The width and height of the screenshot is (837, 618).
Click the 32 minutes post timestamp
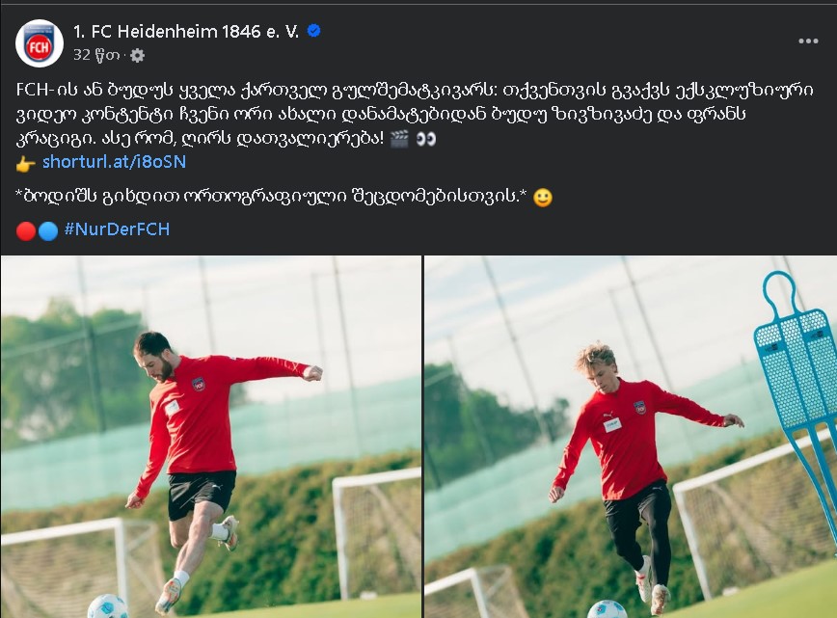pyautogui.click(x=96, y=55)
